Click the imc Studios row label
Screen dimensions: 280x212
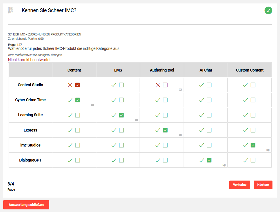[x=30, y=145]
